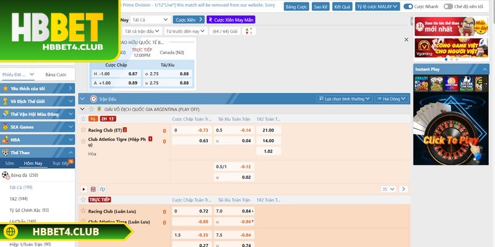Select the second carousel dot under banners
Screen dimensions: 495x247
pos(452,59)
